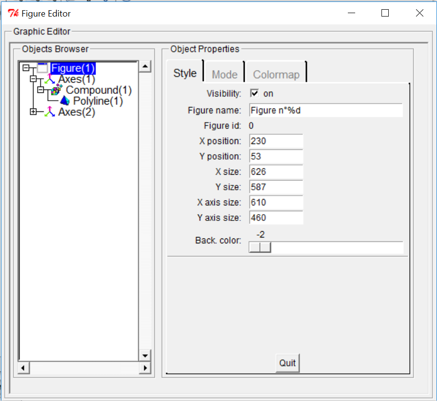Select Figure(1) in the Objects Browser

[x=73, y=68]
